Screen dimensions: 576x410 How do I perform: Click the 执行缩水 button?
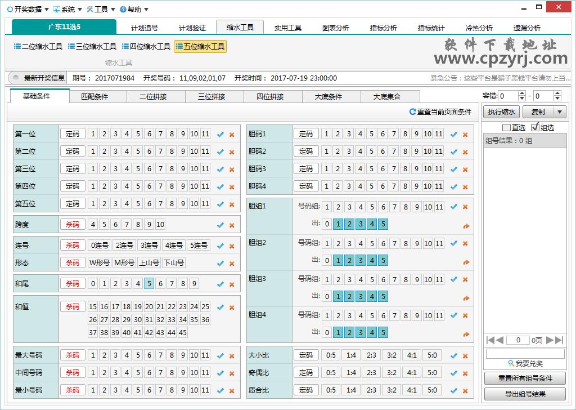[x=501, y=112]
